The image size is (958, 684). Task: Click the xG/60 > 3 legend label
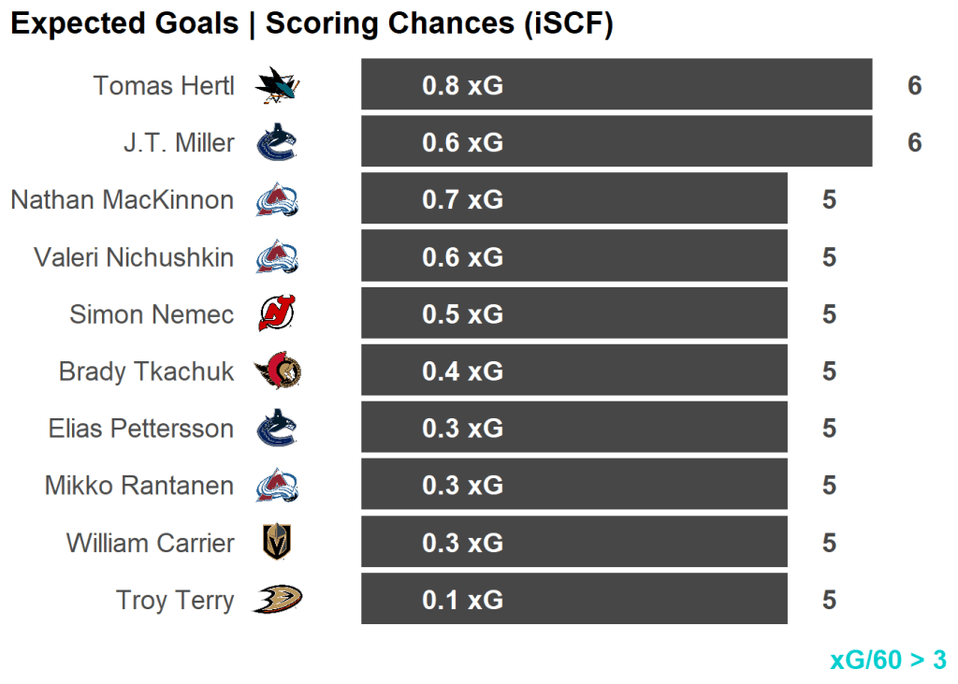(888, 660)
